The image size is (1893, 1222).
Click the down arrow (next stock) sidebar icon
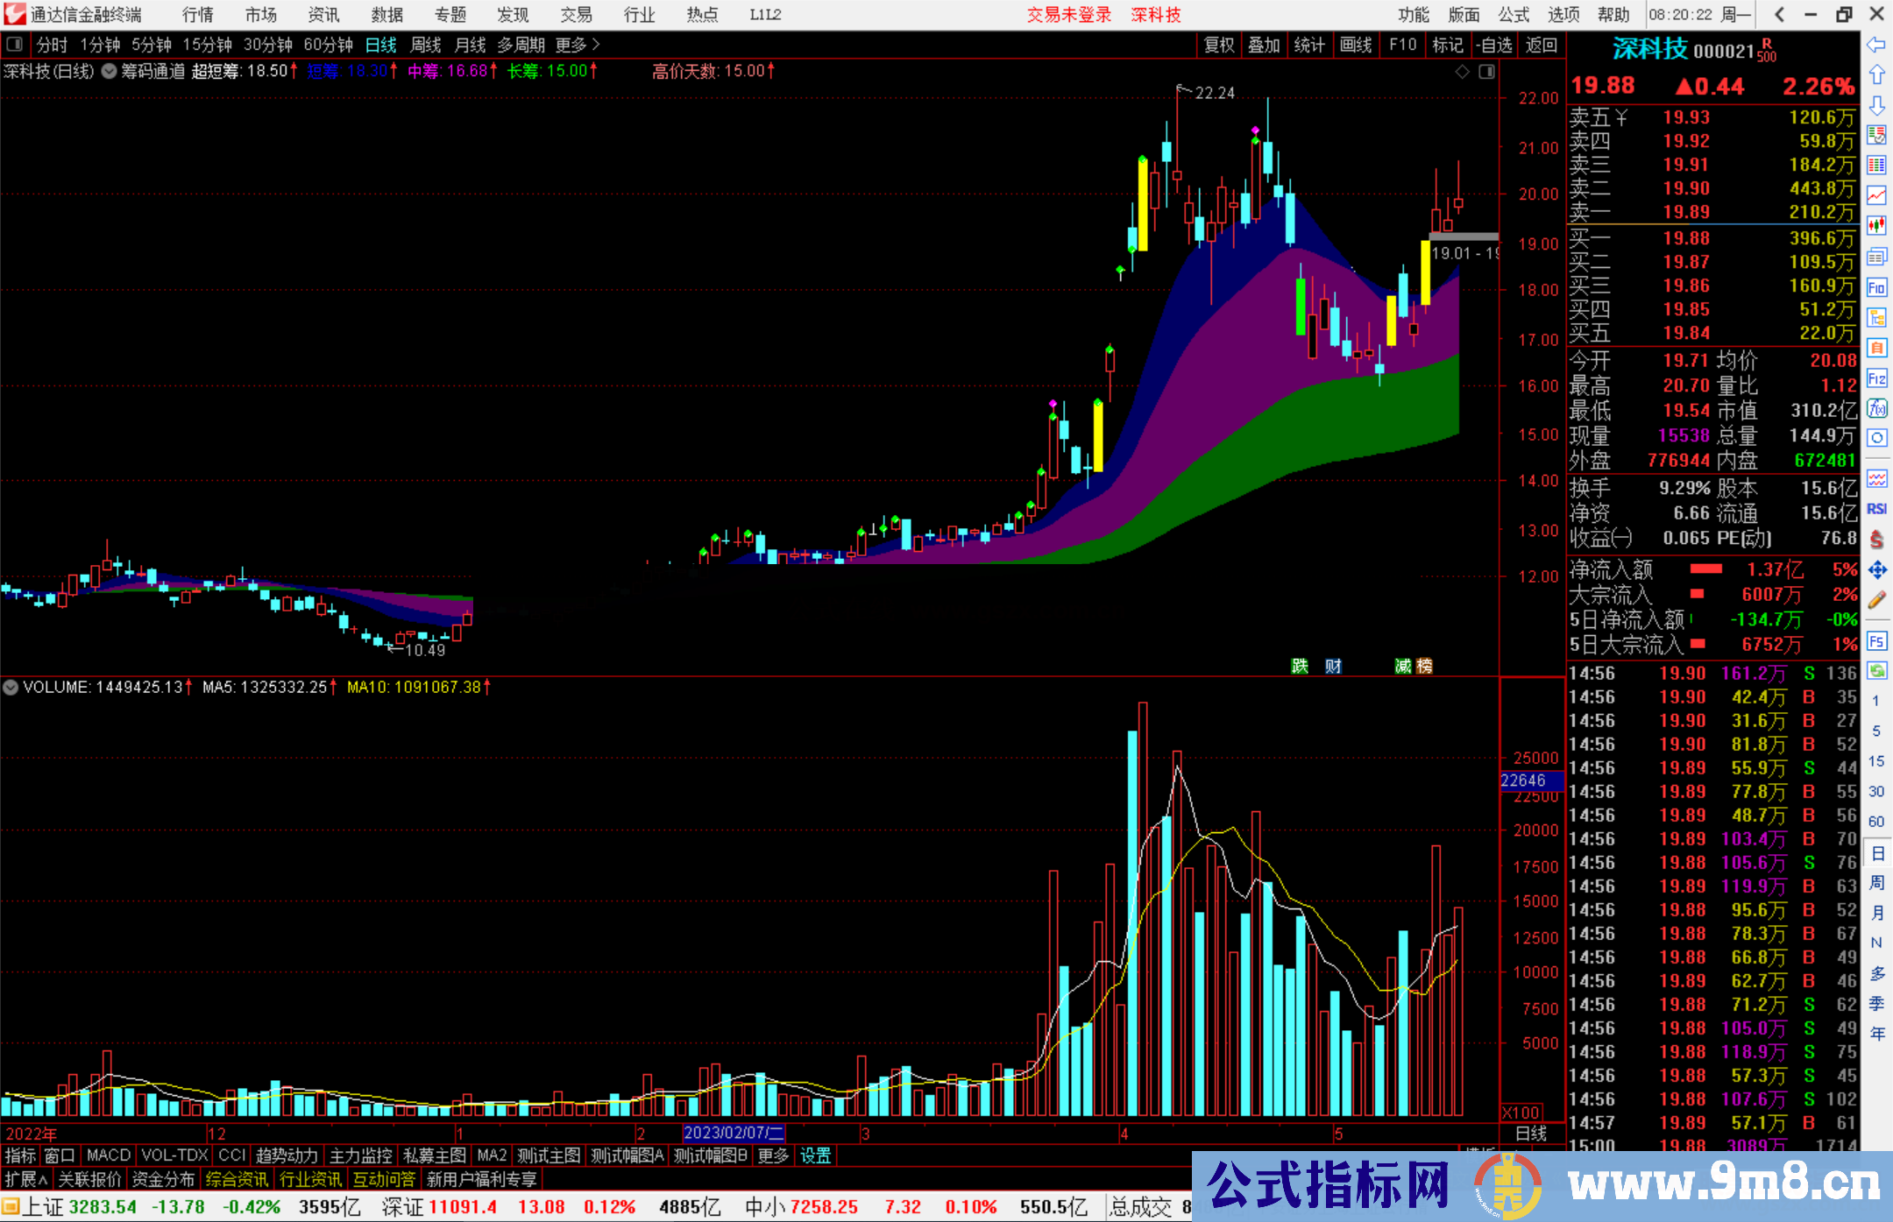coord(1876,105)
